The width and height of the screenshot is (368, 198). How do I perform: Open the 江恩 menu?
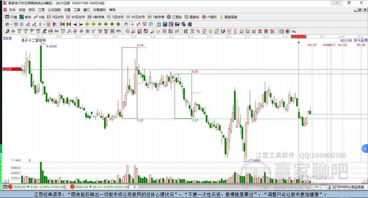coord(42,10)
